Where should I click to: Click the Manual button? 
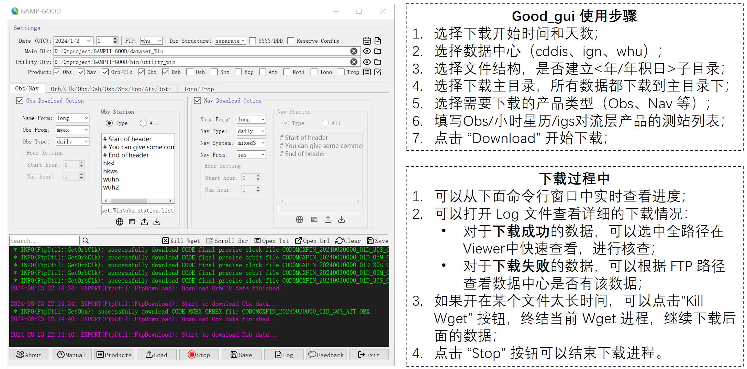click(71, 355)
